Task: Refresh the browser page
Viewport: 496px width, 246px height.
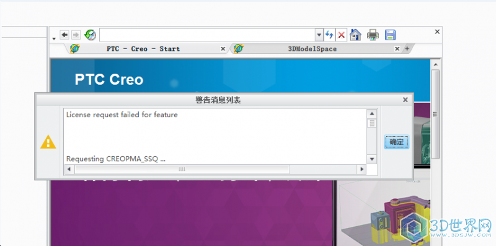Action: (x=329, y=35)
